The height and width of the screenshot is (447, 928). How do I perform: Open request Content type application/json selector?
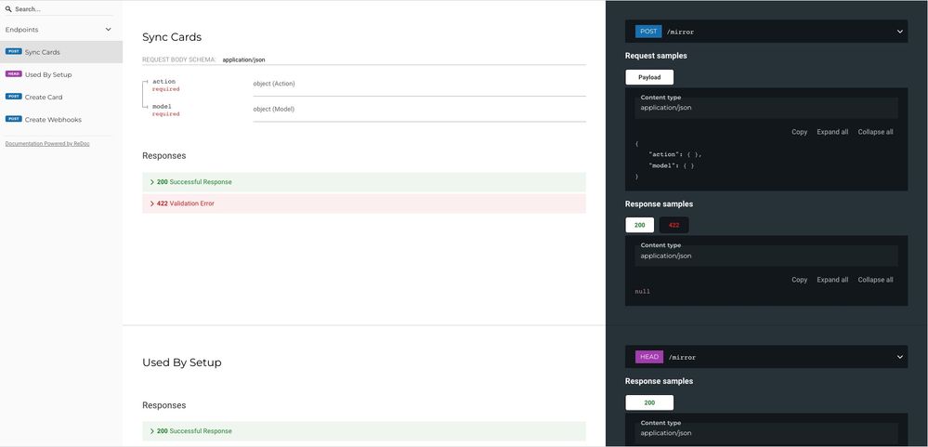tap(765, 109)
